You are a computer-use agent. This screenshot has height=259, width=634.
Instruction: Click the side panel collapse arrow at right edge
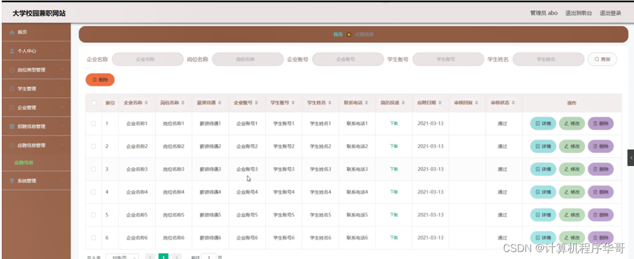pos(631,157)
